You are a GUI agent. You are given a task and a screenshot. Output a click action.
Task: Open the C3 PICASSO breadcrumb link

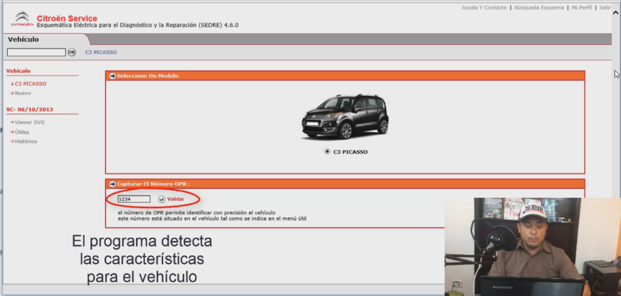click(x=101, y=52)
